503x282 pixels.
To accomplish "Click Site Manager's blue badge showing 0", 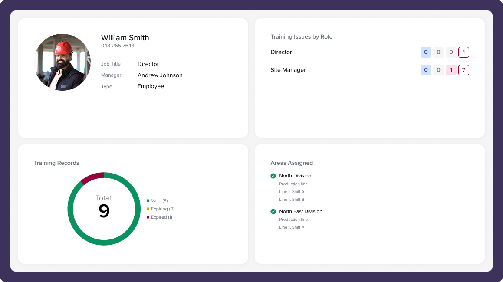I will pos(426,70).
